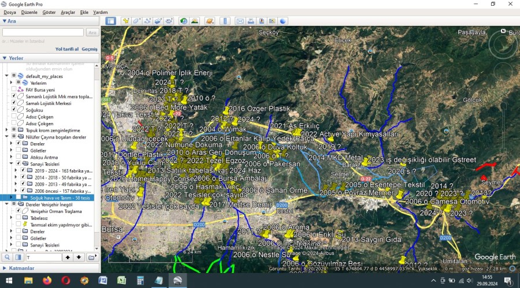The height and width of the screenshot is (288, 520).
Task: Uncheck the Soğuksu checkbox
Action: [14, 110]
